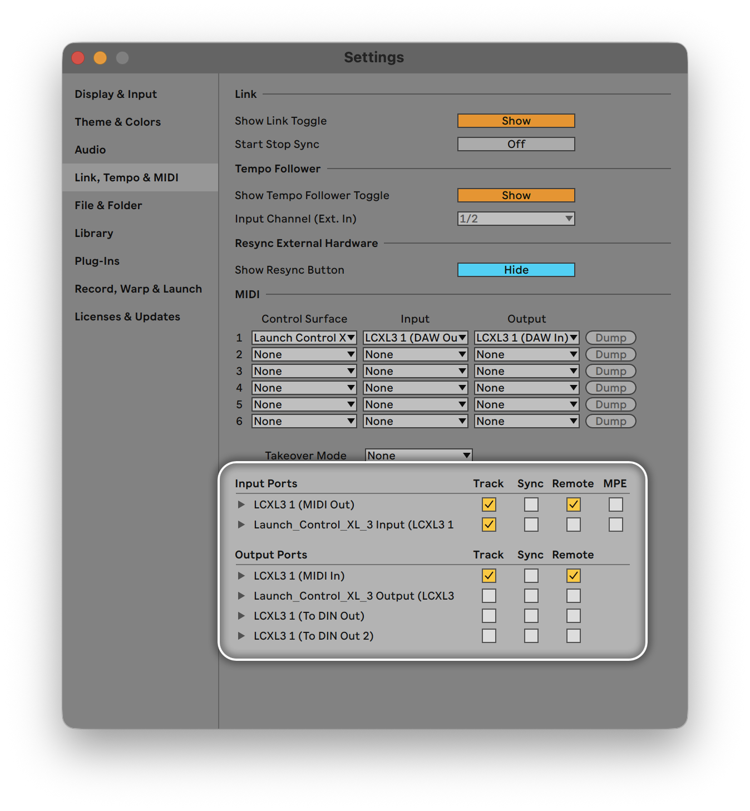Screen dimensions: 750x811
Task: Enable Remote for LCXL3 1 (To DIN Out)
Action: [574, 616]
